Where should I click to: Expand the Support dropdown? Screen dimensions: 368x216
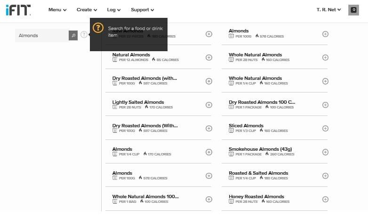(x=143, y=10)
